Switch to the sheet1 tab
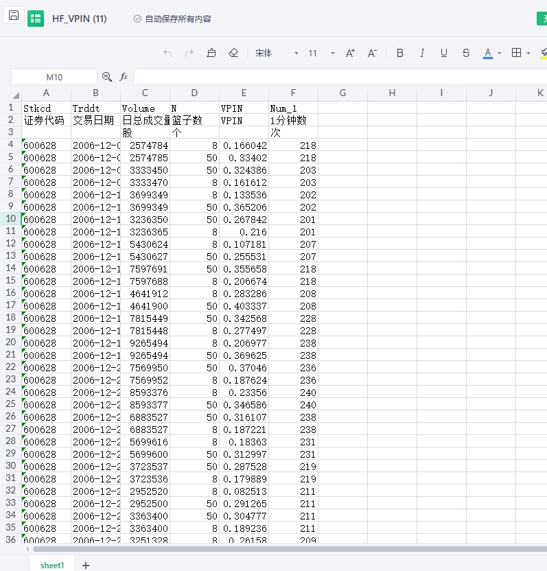 click(51, 565)
